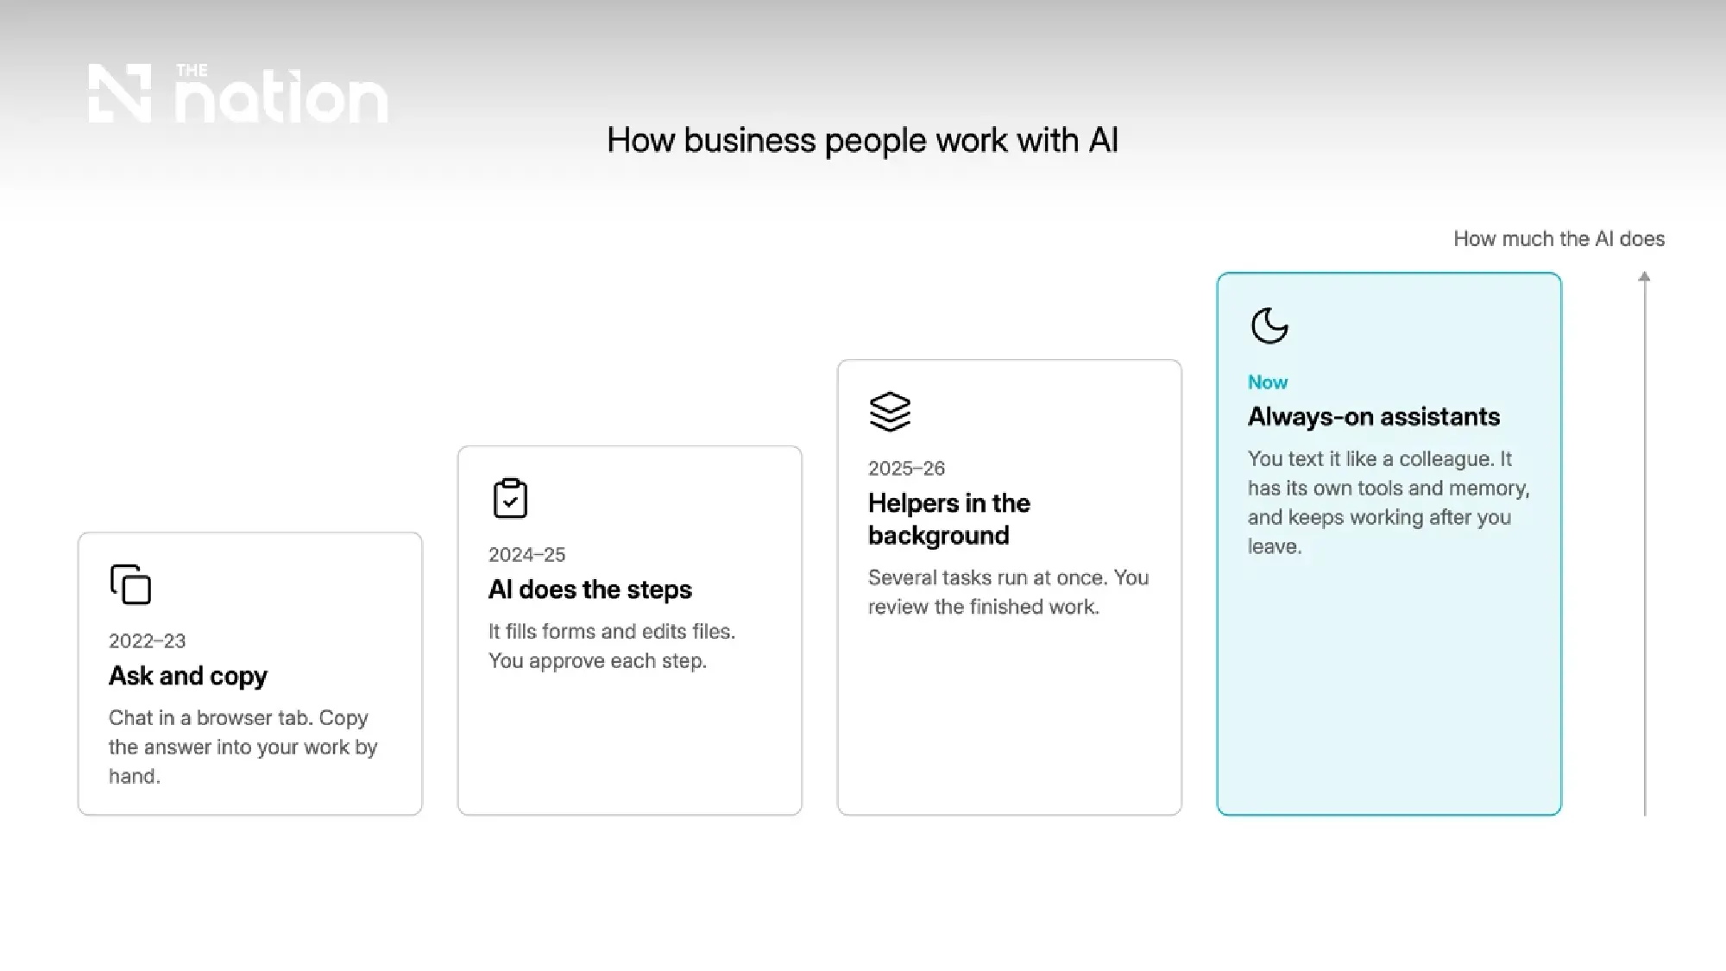Screen dimensions: 1726x971
Task: Click the stacked layers icon above 2025–26
Action: coord(890,412)
